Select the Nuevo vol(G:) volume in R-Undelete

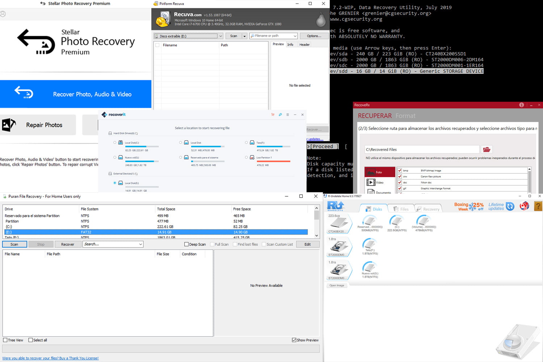pyautogui.click(x=370, y=270)
